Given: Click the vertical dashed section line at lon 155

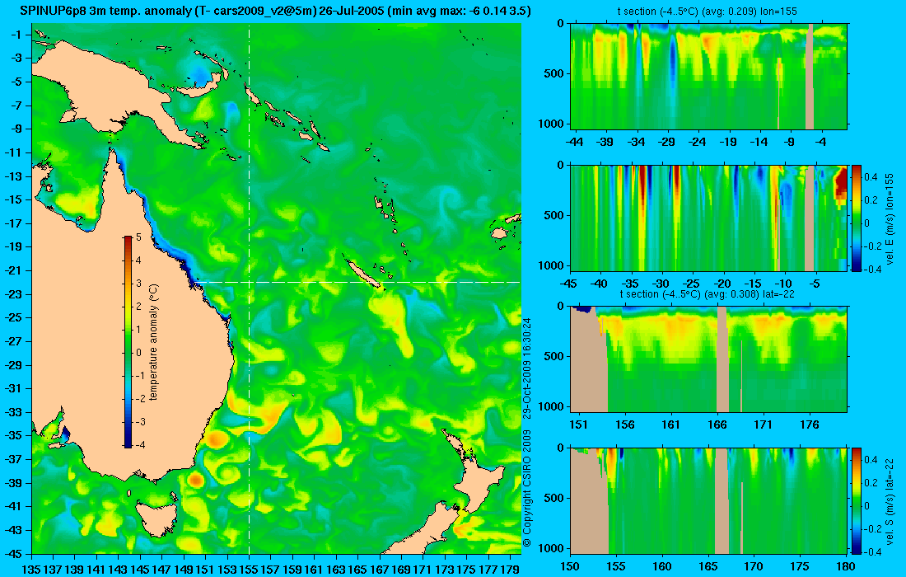Looking at the screenshot, I should pos(249,289).
